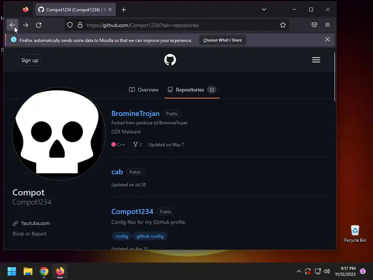Click Block or Report

coord(30,234)
